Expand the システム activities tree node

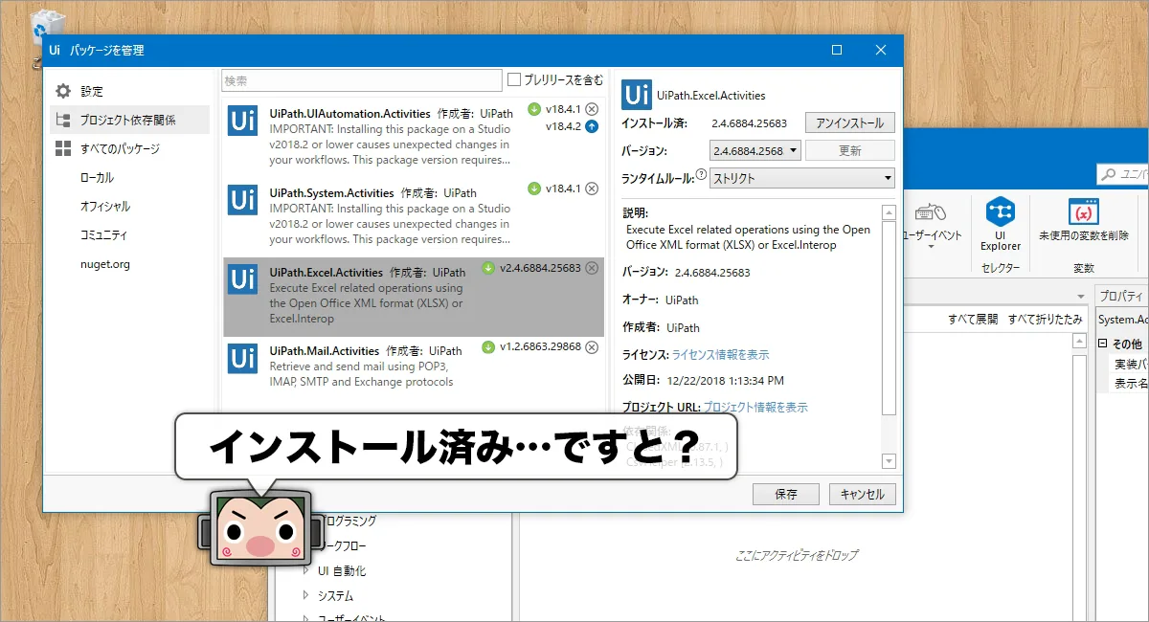307,595
